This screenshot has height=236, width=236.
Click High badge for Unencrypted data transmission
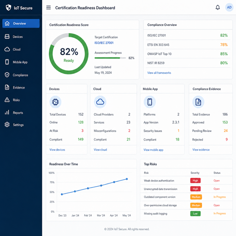(x=195, y=189)
